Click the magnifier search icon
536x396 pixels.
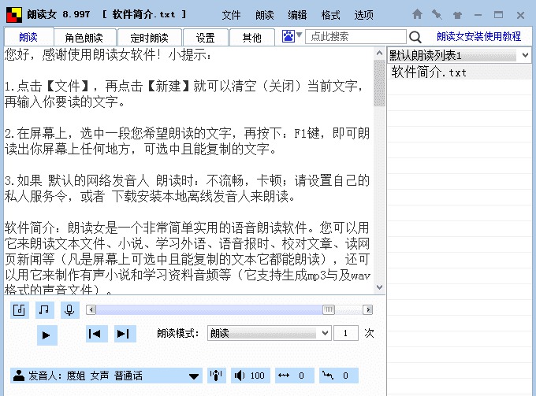tap(415, 36)
